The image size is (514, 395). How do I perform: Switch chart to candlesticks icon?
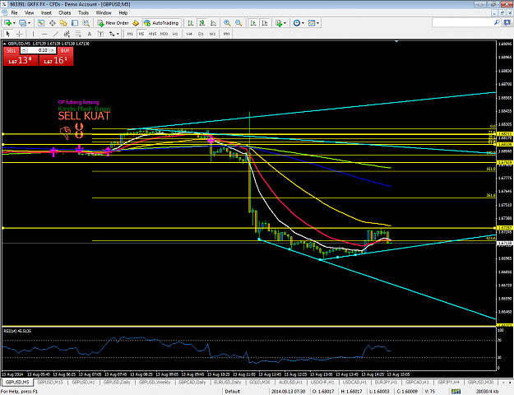202,23
